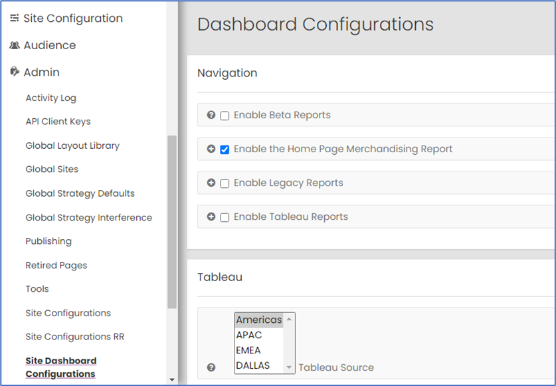
Task: Tick the Enable Legacy Reports checkbox
Action: (225, 183)
